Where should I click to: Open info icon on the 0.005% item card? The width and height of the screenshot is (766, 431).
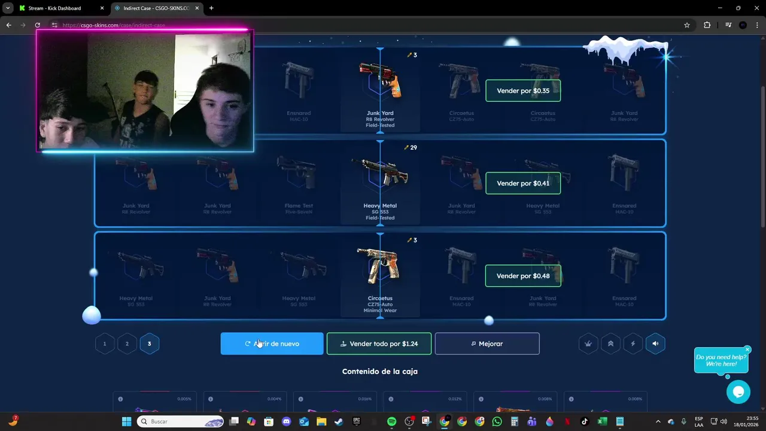coord(120,399)
